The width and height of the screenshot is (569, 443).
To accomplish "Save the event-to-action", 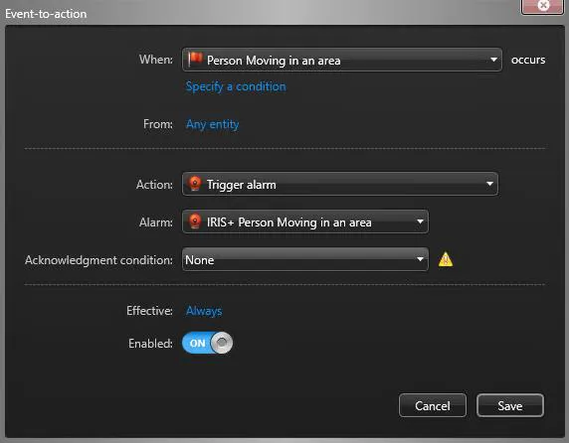I will point(510,405).
